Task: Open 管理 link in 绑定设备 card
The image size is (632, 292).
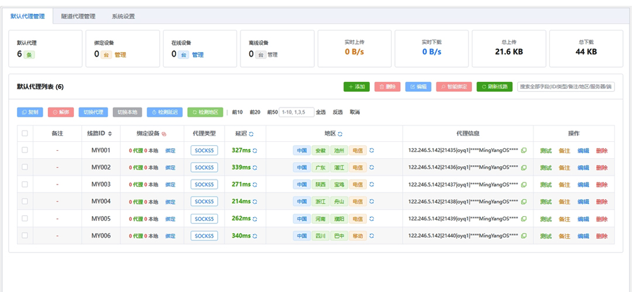Action: 121,55
